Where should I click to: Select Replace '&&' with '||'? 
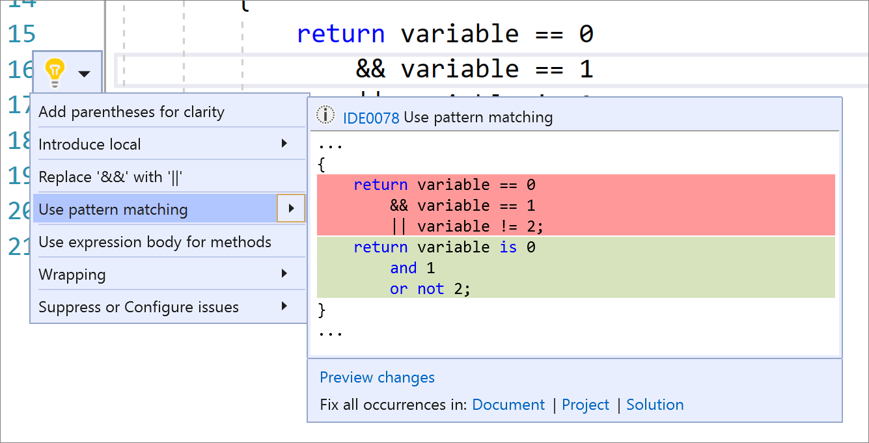click(x=169, y=177)
